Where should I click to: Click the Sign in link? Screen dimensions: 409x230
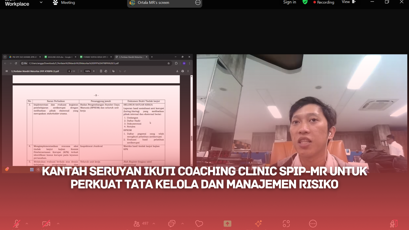[289, 2]
